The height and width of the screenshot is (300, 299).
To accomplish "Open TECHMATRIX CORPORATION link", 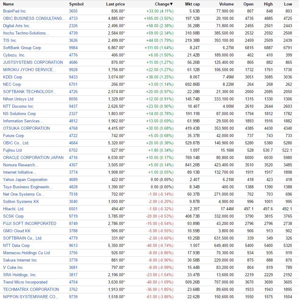I will tap(31, 290).
